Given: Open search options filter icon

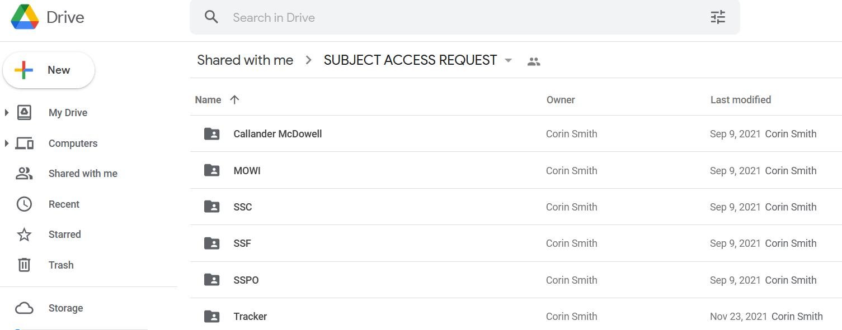Looking at the screenshot, I should tap(718, 17).
